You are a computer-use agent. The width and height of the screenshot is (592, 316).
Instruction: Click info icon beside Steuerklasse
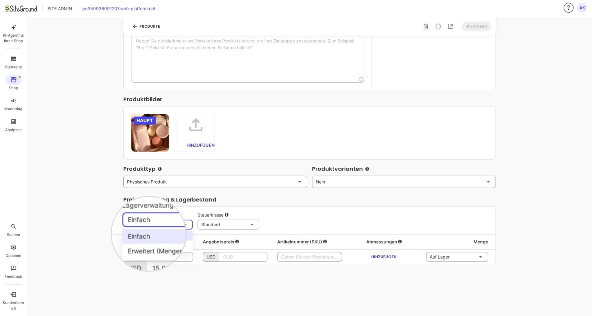click(x=227, y=215)
